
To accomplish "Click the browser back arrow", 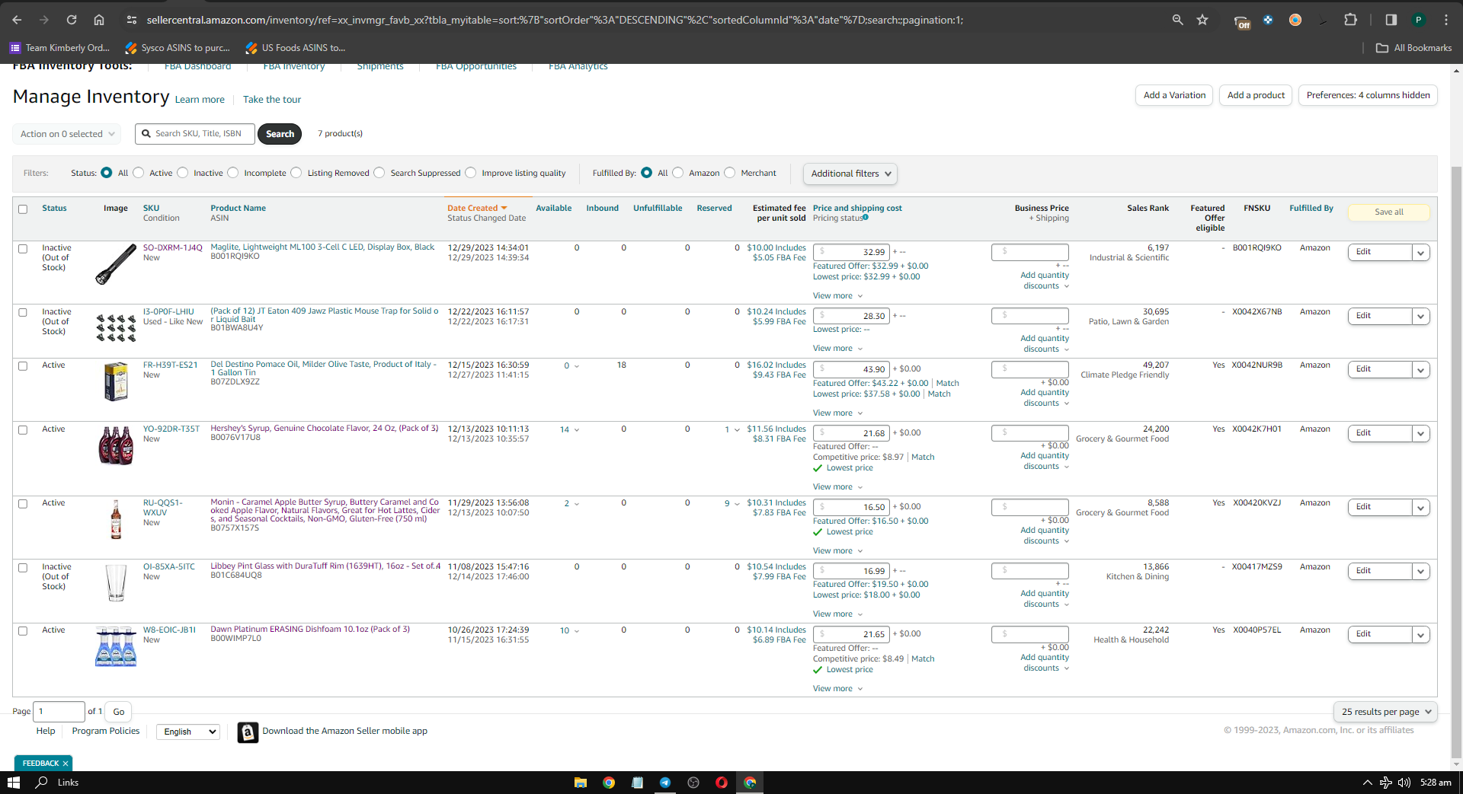I will point(17,20).
